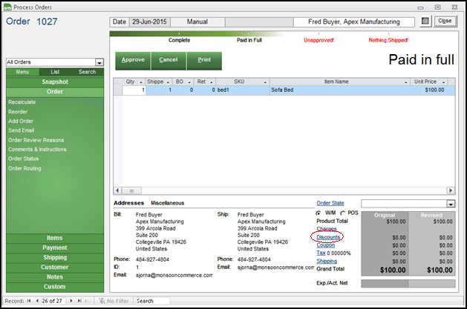
Task: Click the calculator icon beside Close
Action: [425, 21]
